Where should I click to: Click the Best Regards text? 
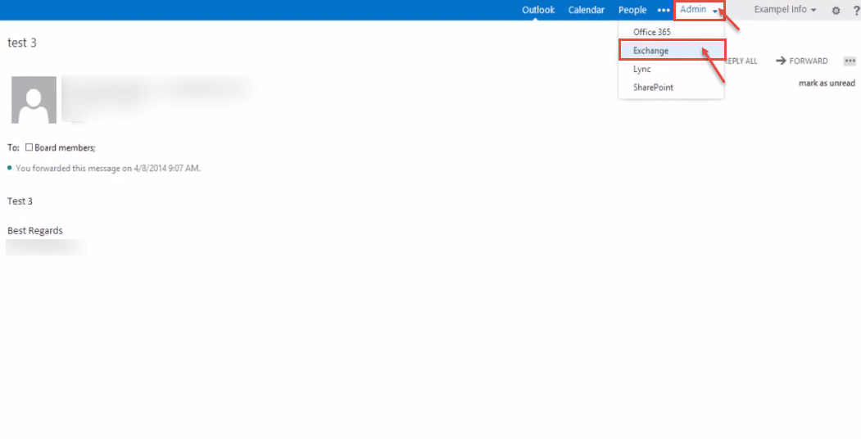[35, 230]
